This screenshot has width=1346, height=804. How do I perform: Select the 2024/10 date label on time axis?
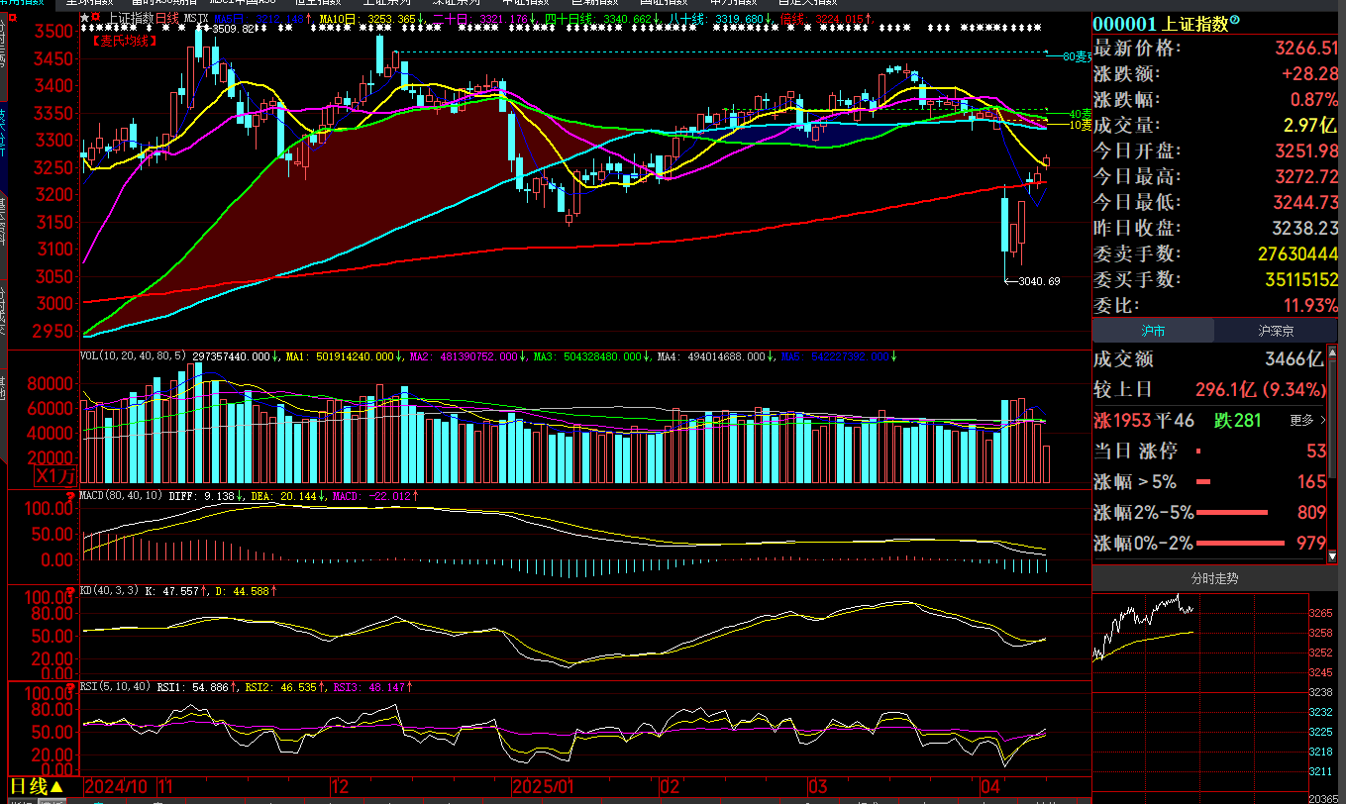click(116, 786)
